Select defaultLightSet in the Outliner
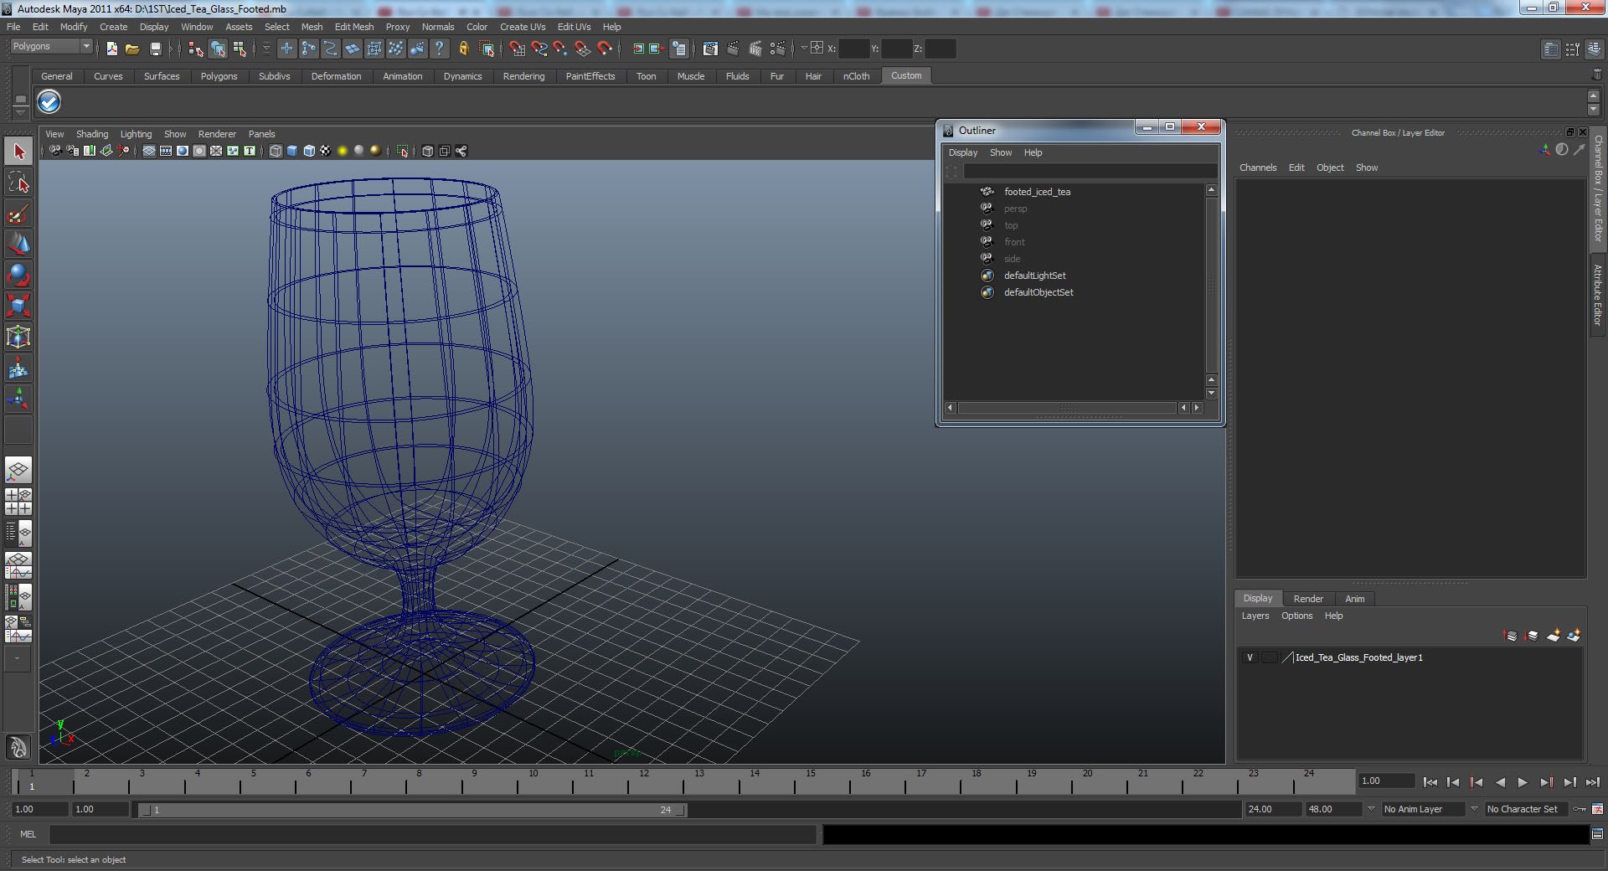 pos(1034,276)
